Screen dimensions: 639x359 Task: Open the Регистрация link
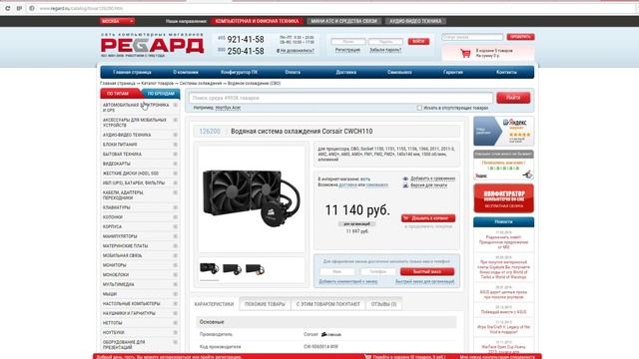(347, 50)
